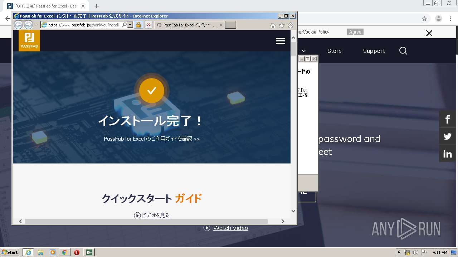
Task: Bookmark this page with Chrome star
Action: (x=424, y=19)
